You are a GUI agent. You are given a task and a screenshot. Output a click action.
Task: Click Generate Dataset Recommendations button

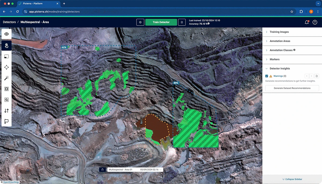[x=292, y=88]
